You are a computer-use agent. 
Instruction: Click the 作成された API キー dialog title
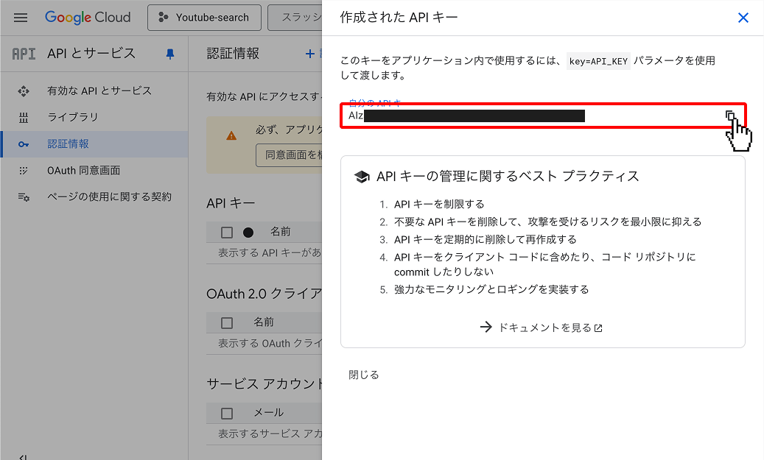pyautogui.click(x=399, y=18)
